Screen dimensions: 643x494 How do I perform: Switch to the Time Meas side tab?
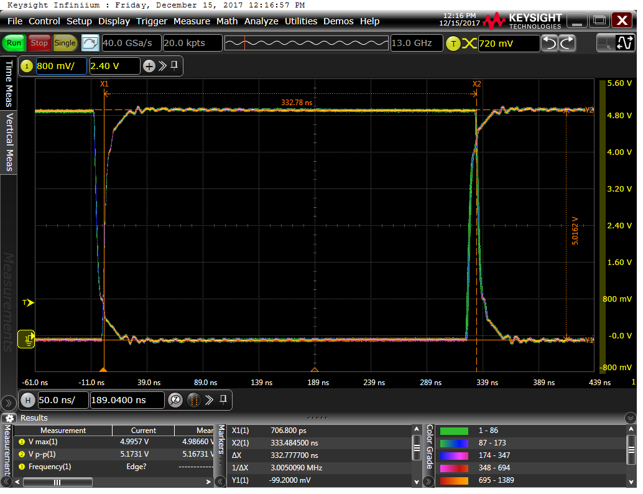click(9, 83)
